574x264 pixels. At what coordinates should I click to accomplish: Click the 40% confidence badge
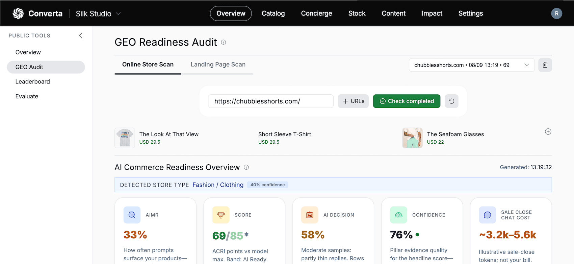[267, 185]
